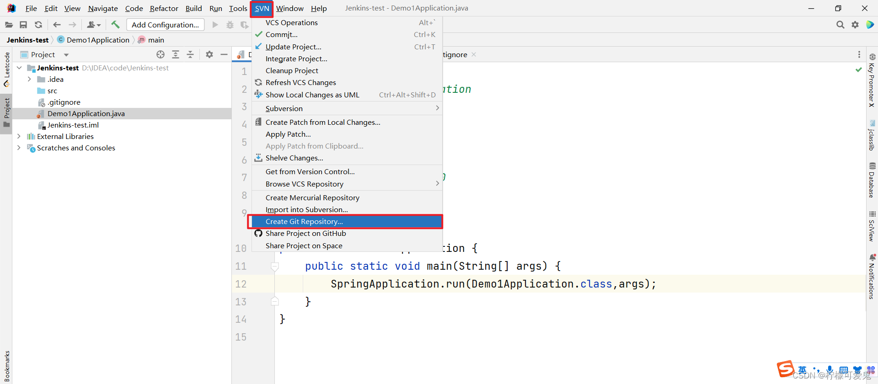
Task: Choose Commit... from the SVN menu
Action: (347, 34)
